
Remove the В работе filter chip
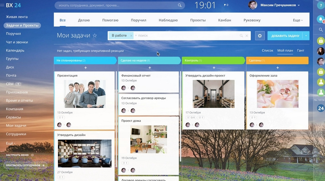[131, 36]
